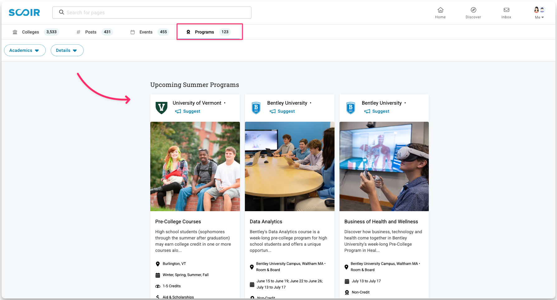Image resolution: width=557 pixels, height=300 pixels.
Task: Click location pin on Health and Wellness card
Action: click(346, 267)
